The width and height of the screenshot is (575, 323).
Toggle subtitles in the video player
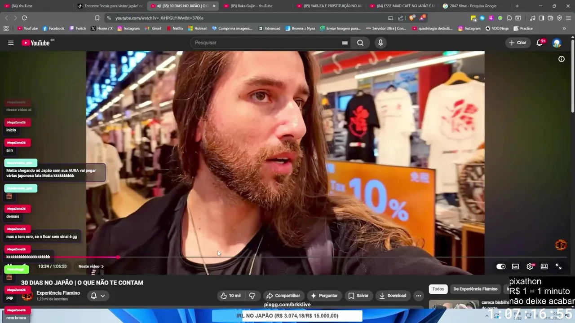pyautogui.click(x=515, y=266)
